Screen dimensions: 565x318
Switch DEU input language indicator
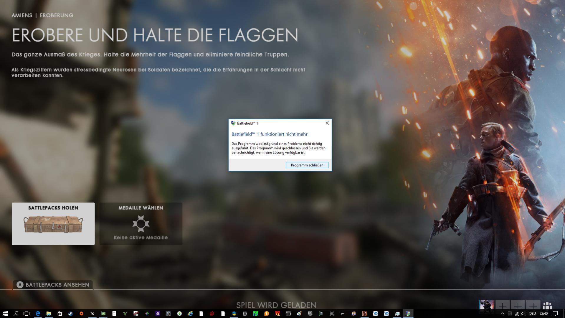(x=533, y=314)
